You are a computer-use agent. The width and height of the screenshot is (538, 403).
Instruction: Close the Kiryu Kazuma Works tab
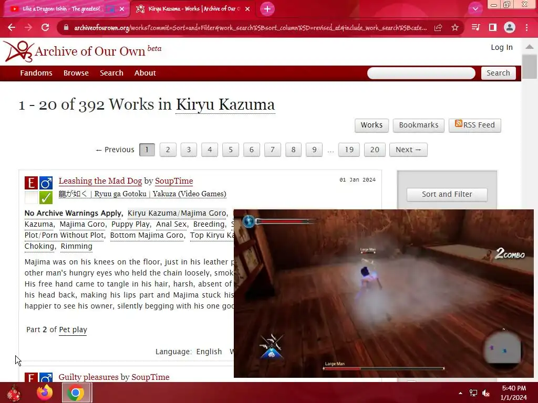[247, 9]
